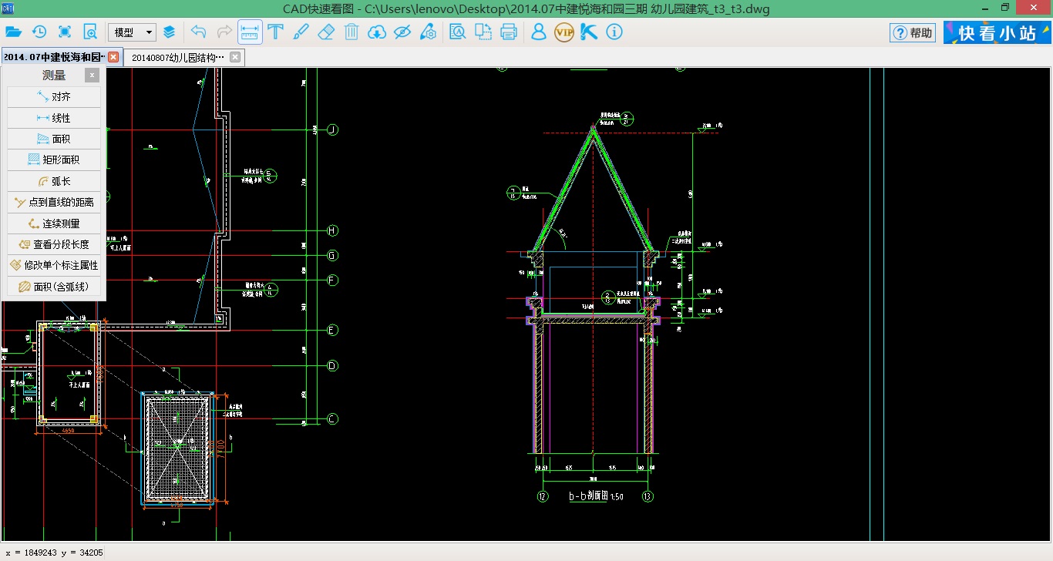Open the recent files clock icon
This screenshot has height=561, width=1053.
[39, 32]
